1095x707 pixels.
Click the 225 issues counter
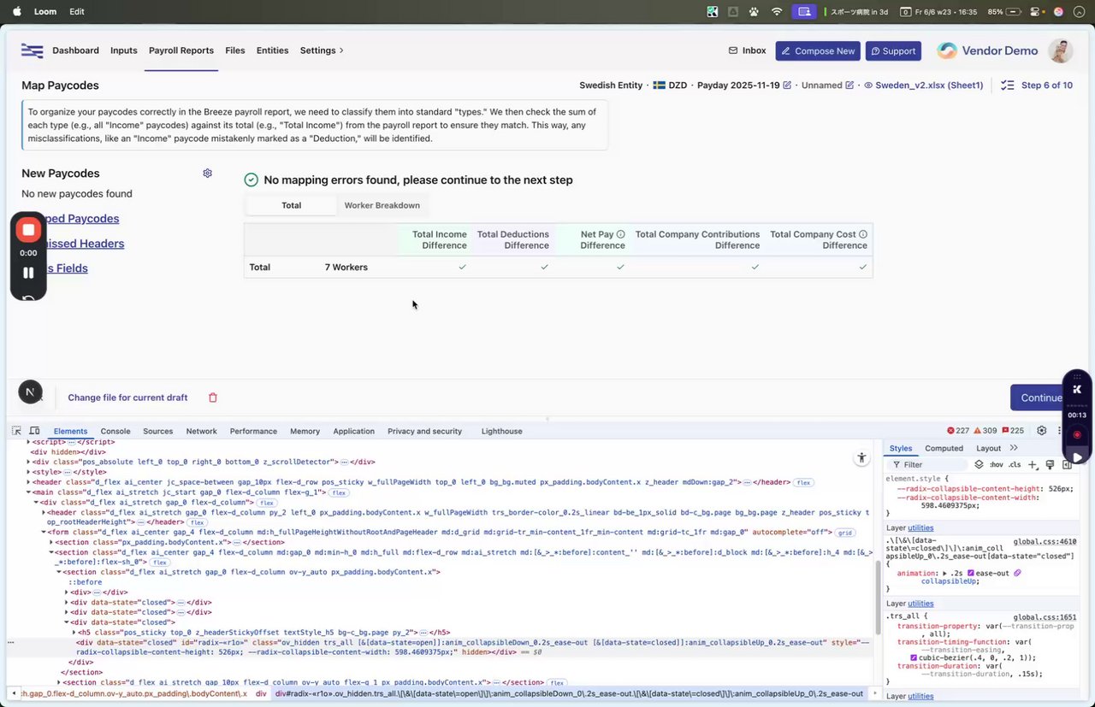point(1013,431)
